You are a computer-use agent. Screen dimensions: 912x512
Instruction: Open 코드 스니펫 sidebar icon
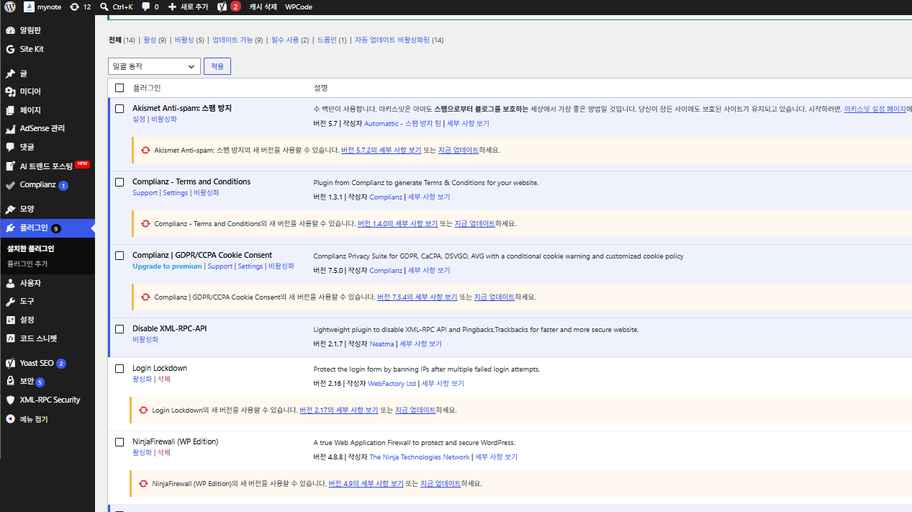point(10,338)
